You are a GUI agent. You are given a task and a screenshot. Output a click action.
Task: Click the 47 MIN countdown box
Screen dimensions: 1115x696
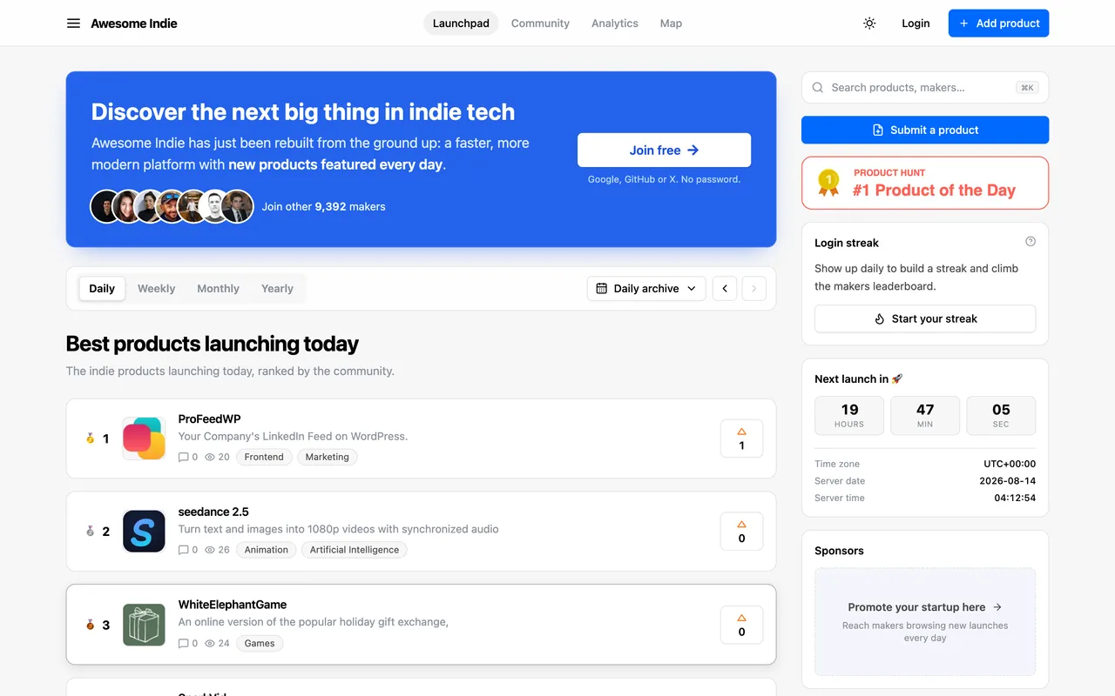(x=925, y=415)
